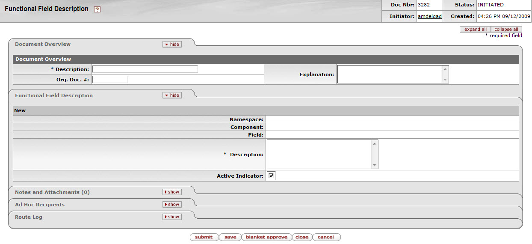Close the document using close button
Viewport: 532px width, 244px height.
(x=301, y=237)
